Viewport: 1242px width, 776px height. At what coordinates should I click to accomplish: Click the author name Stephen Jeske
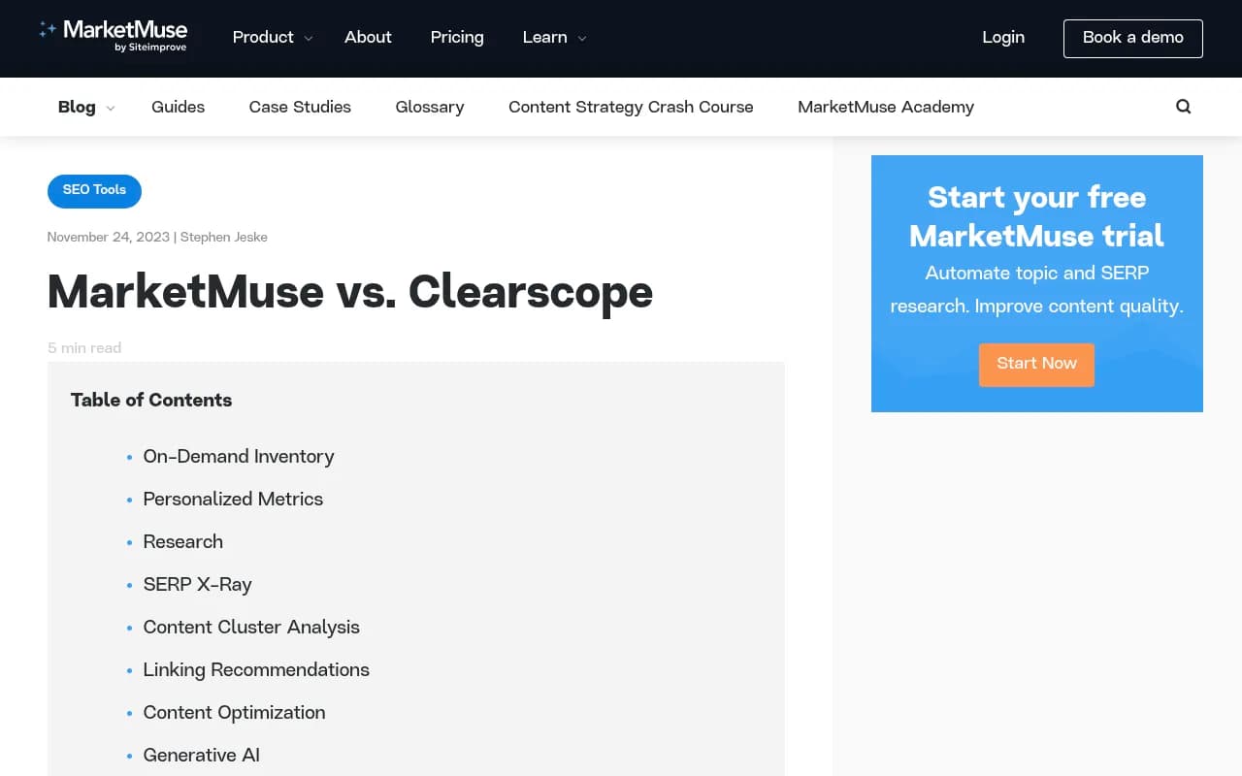[223, 237]
